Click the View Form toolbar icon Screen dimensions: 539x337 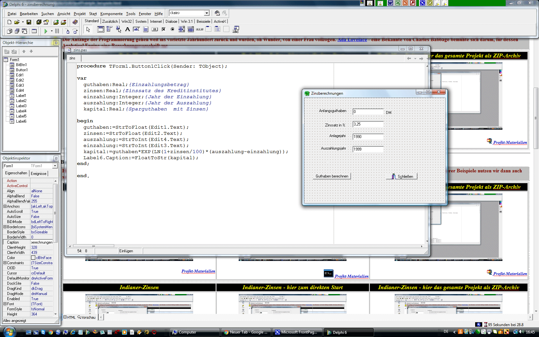click(17, 31)
